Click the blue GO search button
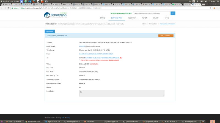Image resolution: width=220 pixels, height=123 pixels. [173, 13]
